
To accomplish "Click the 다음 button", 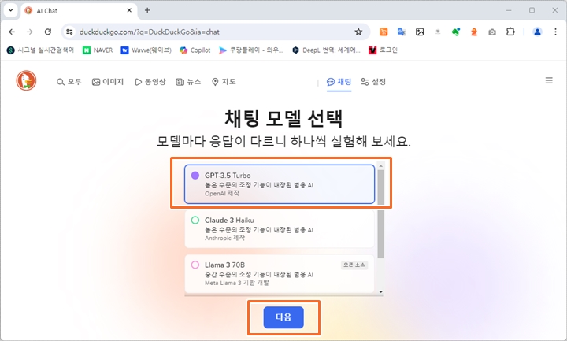I will click(283, 317).
